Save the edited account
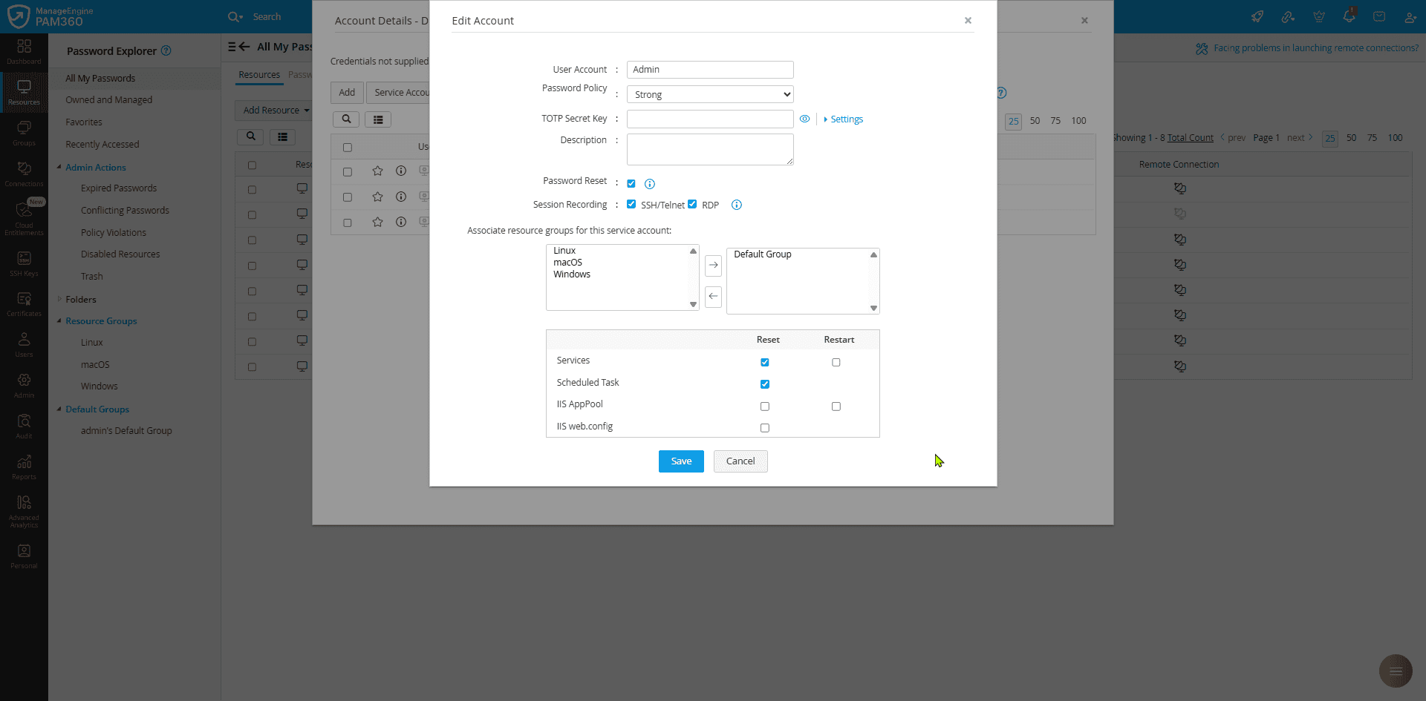Viewport: 1426px width, 701px height. coord(680,461)
